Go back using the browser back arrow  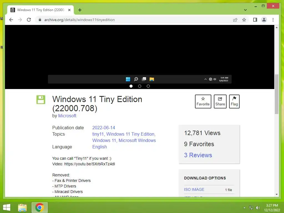coord(11,20)
